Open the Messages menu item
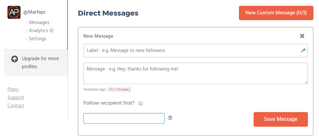This screenshot has width=319, height=140. [x=39, y=22]
